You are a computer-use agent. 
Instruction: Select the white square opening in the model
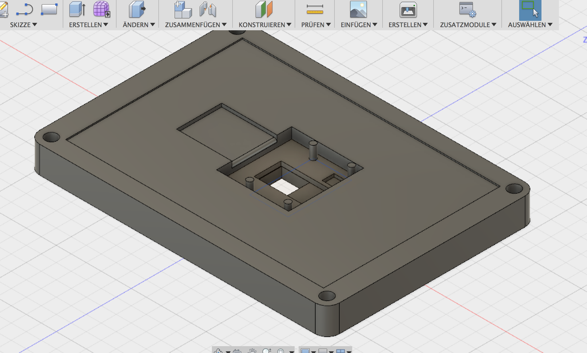pyautogui.click(x=285, y=186)
